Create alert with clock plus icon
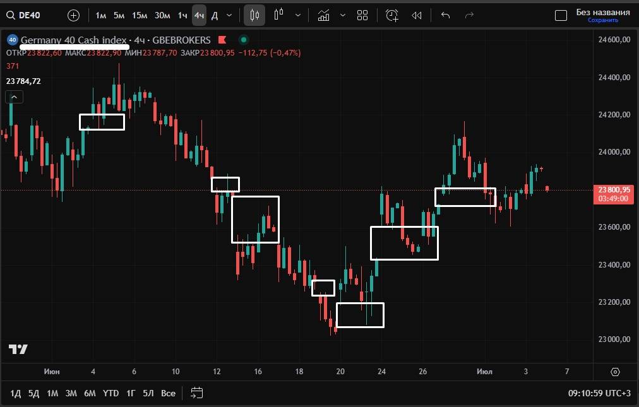This screenshot has width=639, height=407. coord(392,16)
